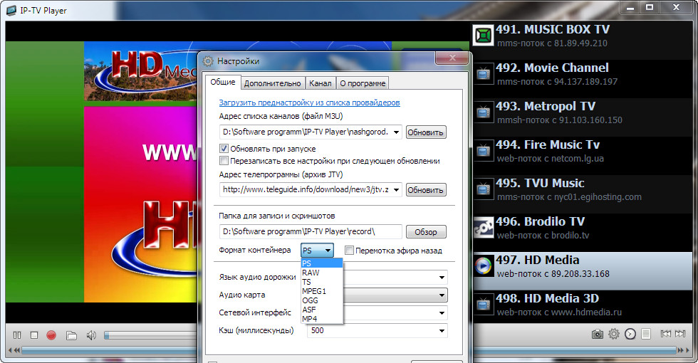Mute the sound via the speaker icon
This screenshot has width=698, height=363.
[x=91, y=335]
